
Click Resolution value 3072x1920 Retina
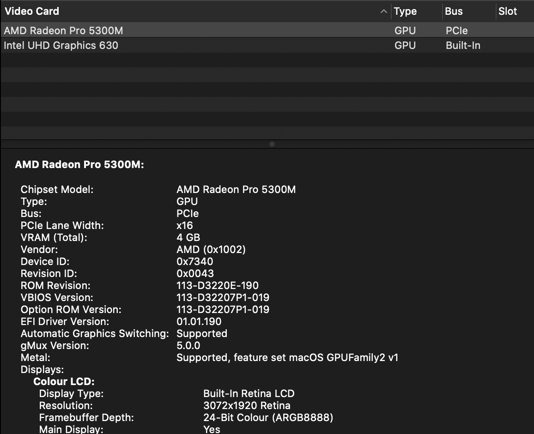247,405
